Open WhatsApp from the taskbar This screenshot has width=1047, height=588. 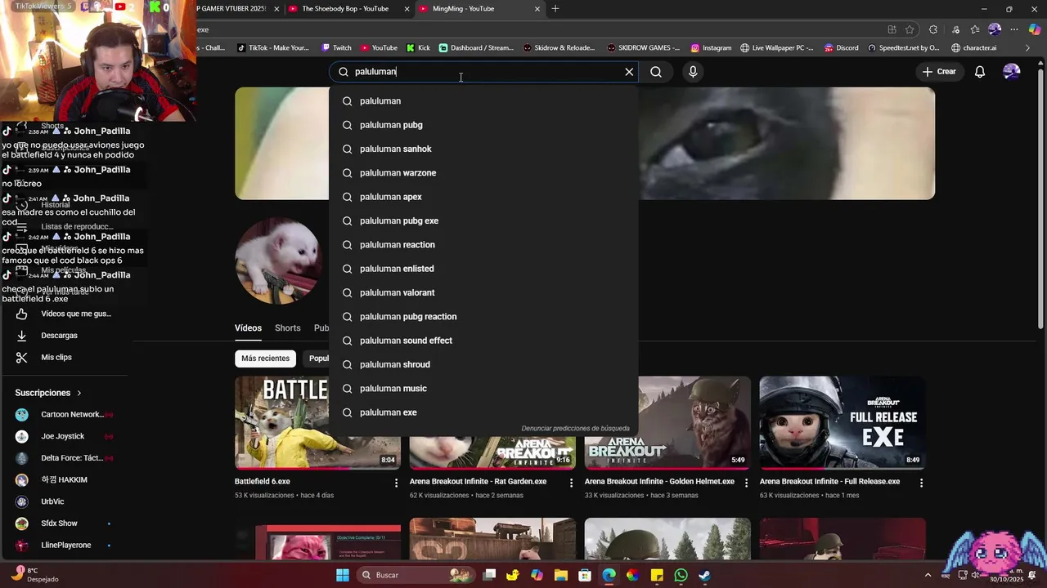681,575
